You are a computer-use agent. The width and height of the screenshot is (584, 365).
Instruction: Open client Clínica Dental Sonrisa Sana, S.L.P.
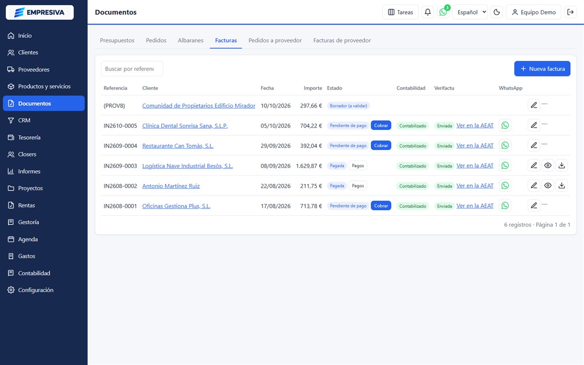tap(185, 126)
